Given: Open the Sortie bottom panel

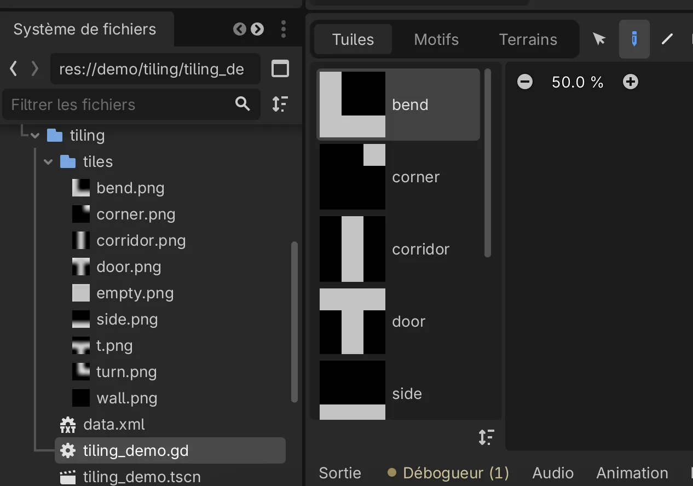Looking at the screenshot, I should (x=340, y=473).
